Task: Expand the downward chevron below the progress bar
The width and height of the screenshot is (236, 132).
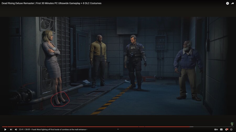Action: click(118, 129)
